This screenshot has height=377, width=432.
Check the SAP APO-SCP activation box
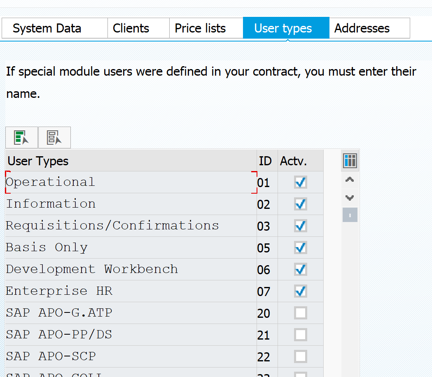click(300, 356)
